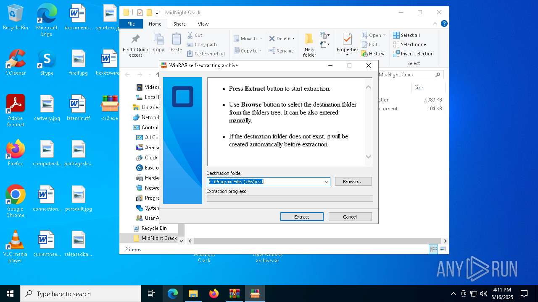Click History in the ribbon
The width and height of the screenshot is (538, 302).
(373, 54)
